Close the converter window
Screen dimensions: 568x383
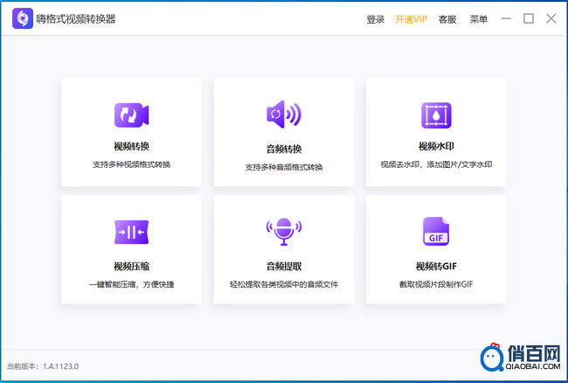[x=551, y=18]
